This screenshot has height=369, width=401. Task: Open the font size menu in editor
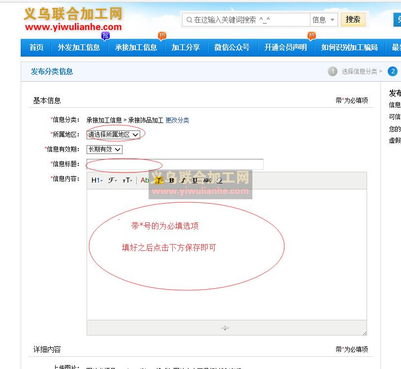point(127,180)
